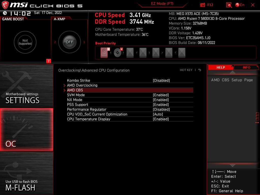Image resolution: width=260 pixels, height=195 pixels.
Task: Change NX Mode Enabled value
Action: [161, 100]
